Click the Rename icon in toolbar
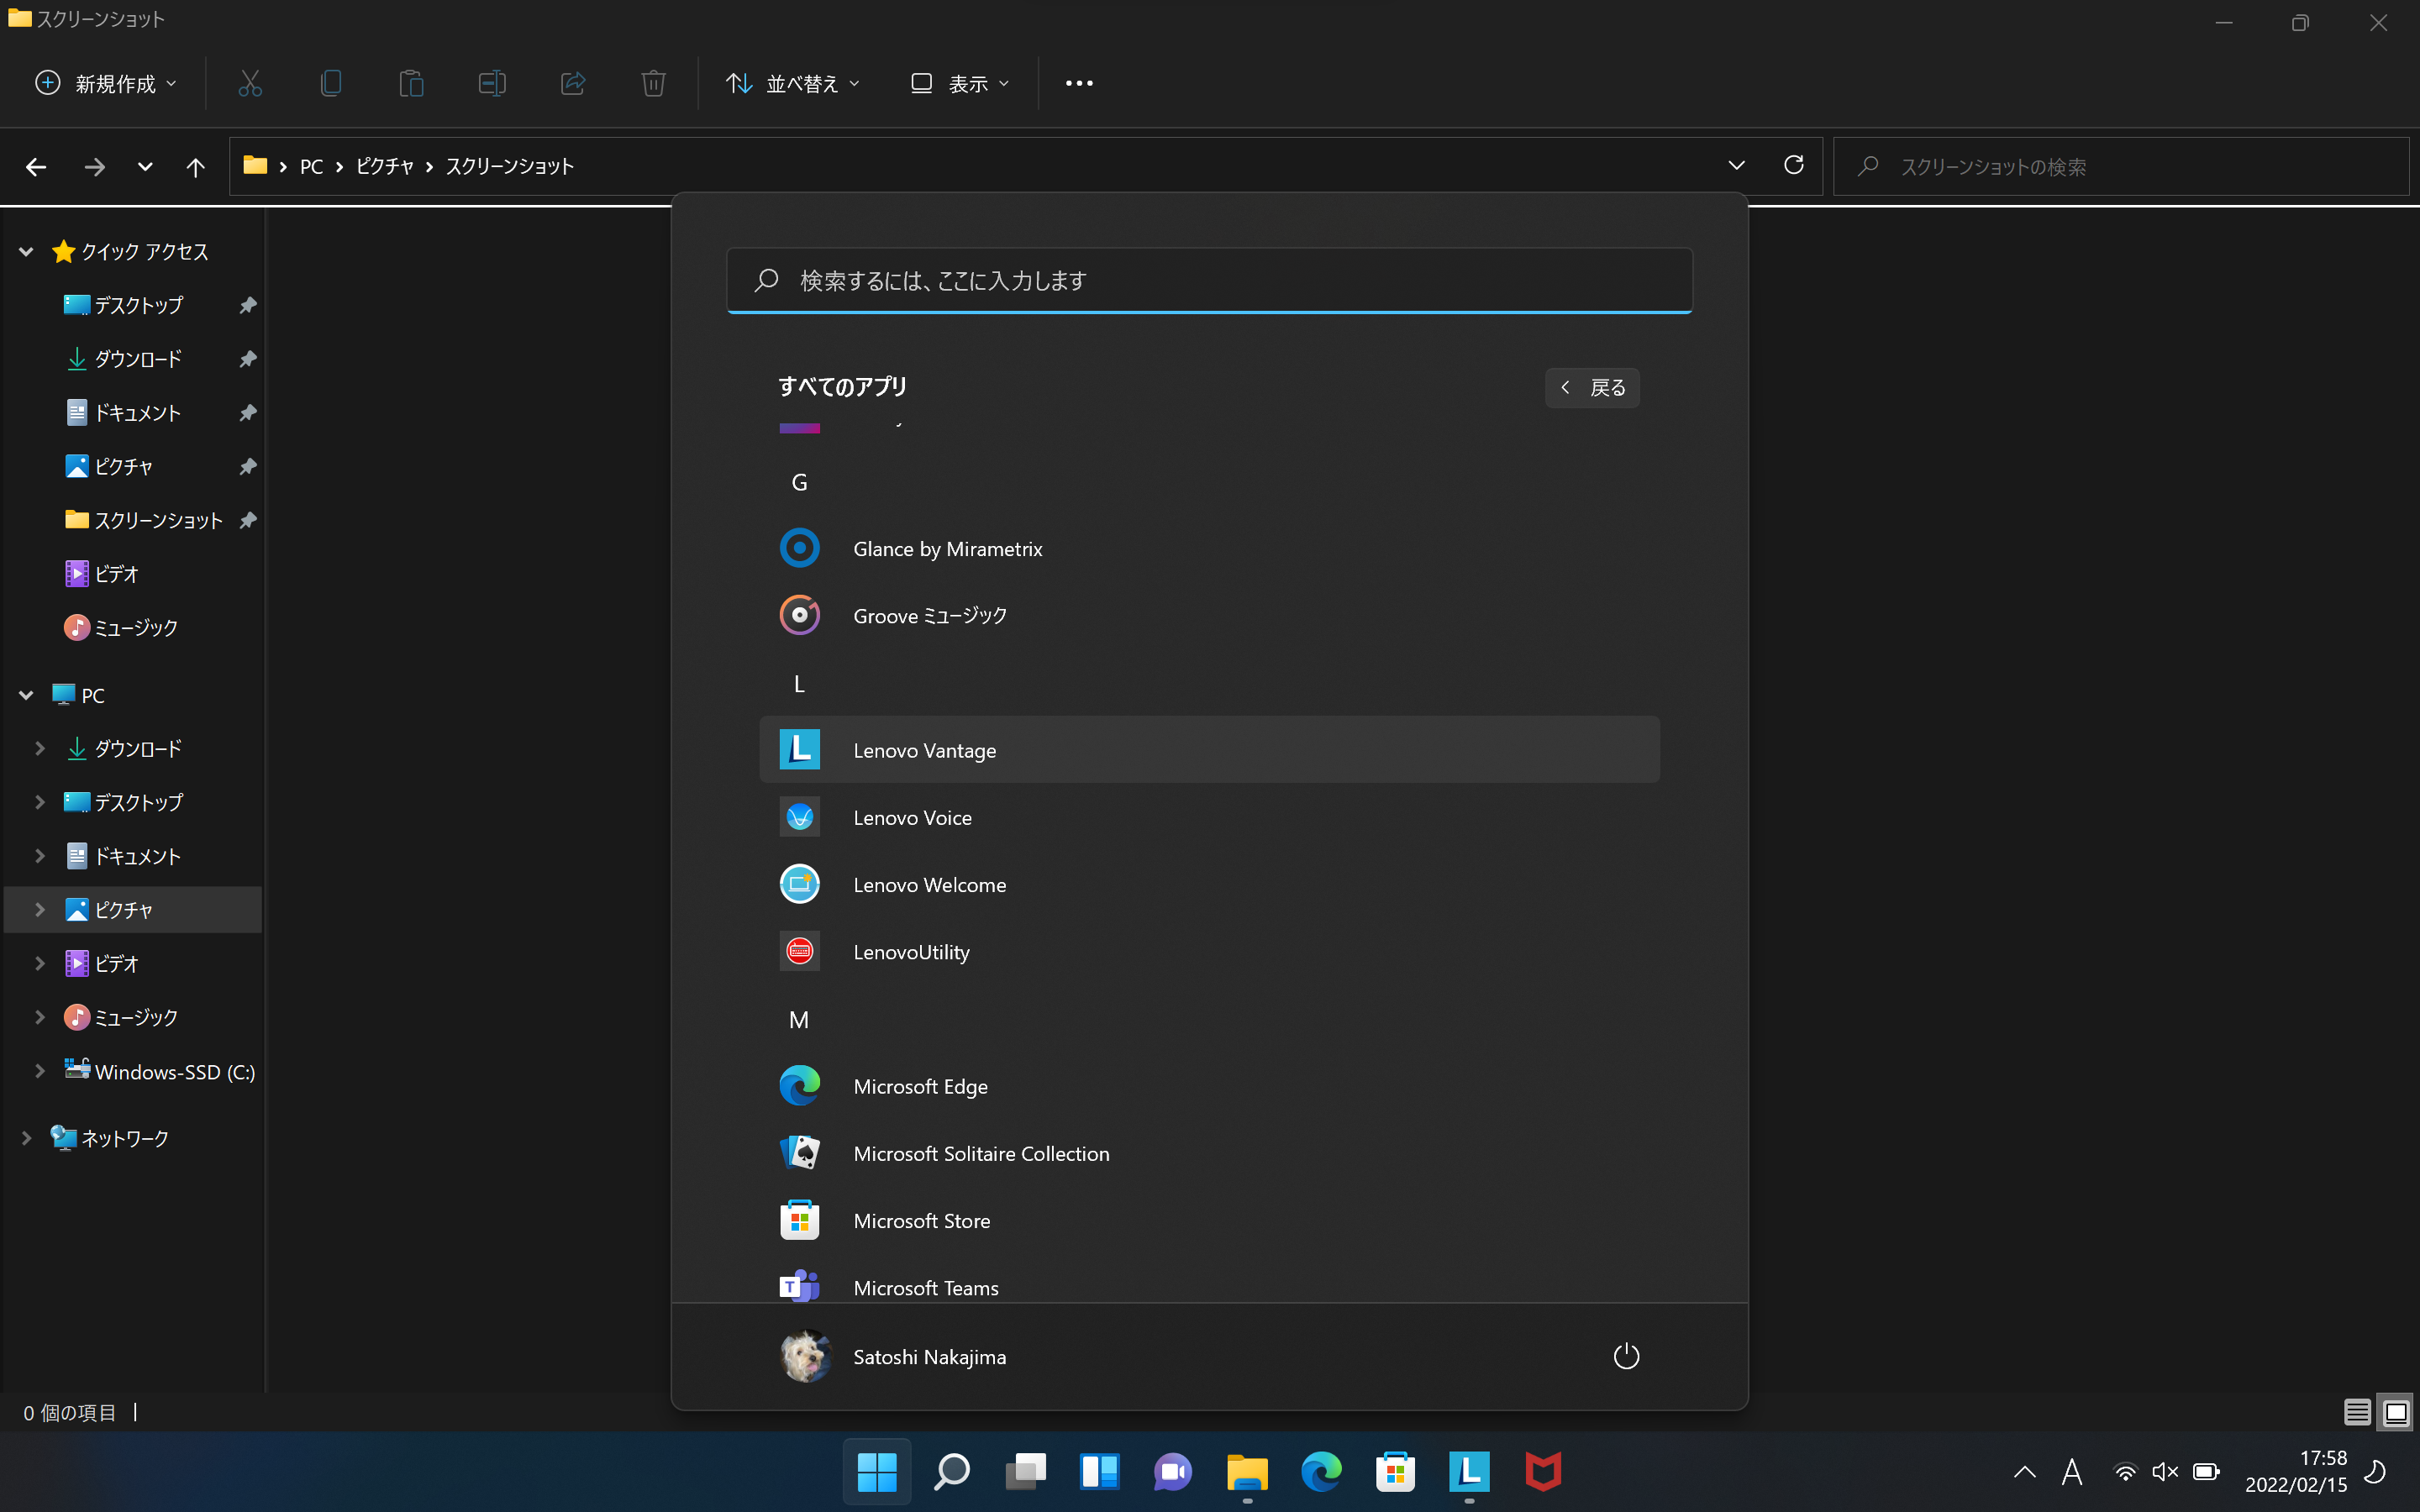This screenshot has width=2420, height=1512. click(x=492, y=83)
